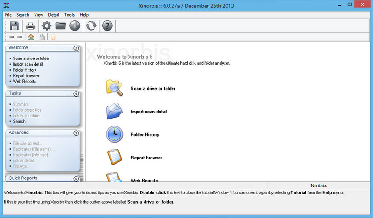
Task: Click the padlock icon in navigation bar
Action: coord(42,37)
